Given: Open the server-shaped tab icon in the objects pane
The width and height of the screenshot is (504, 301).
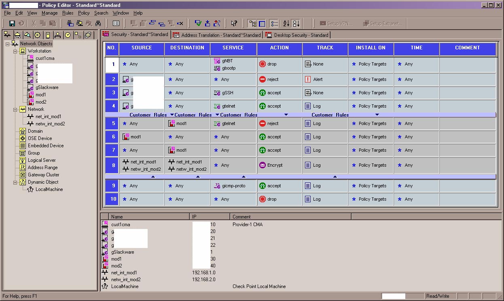Looking at the screenshot, I should click(x=48, y=35).
